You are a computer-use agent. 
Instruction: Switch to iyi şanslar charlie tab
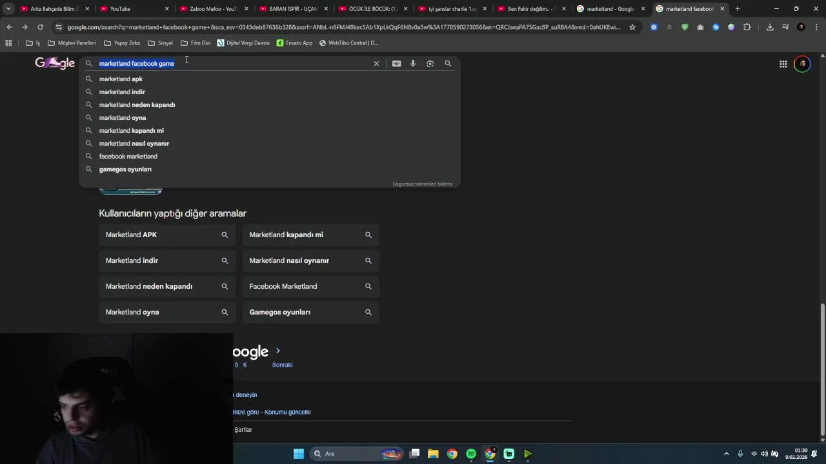[x=453, y=9]
